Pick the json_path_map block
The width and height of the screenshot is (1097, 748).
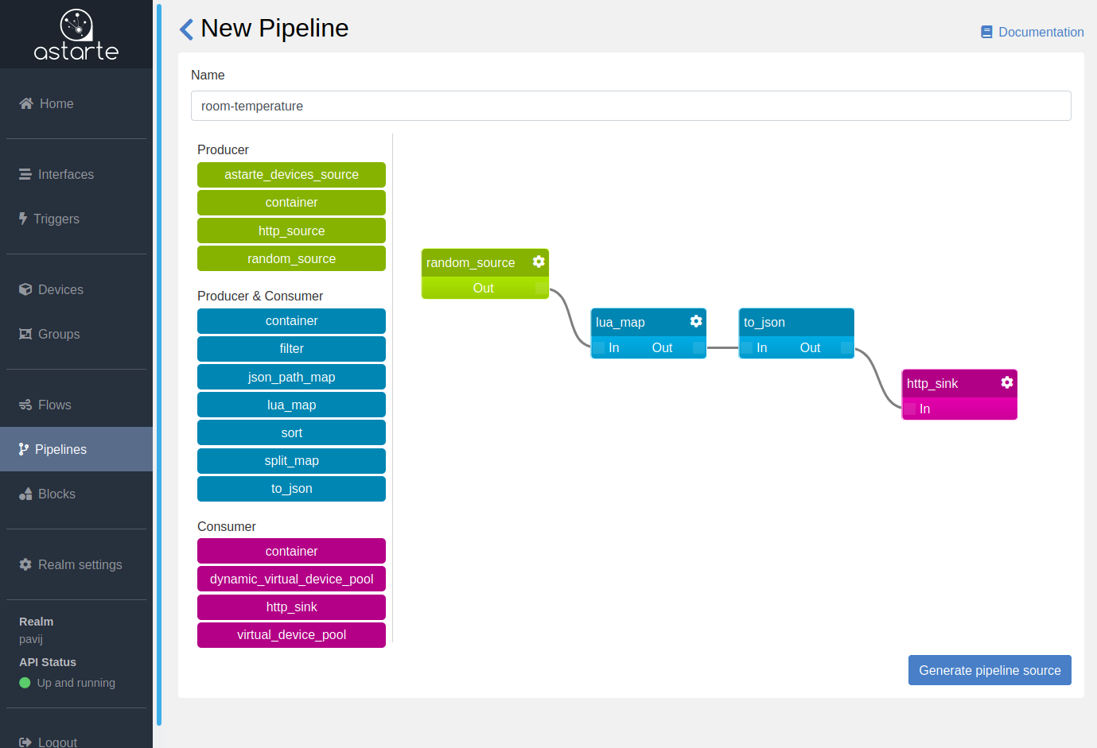(x=291, y=377)
